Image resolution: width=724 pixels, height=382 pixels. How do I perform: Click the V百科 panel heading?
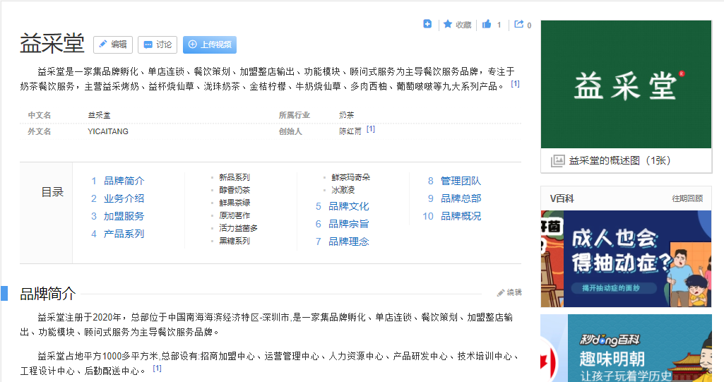click(562, 198)
